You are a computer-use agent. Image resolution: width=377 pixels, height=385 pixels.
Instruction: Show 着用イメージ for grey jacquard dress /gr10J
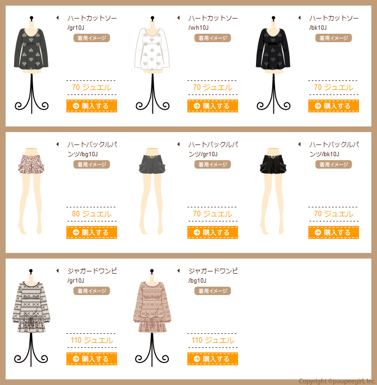(x=92, y=291)
